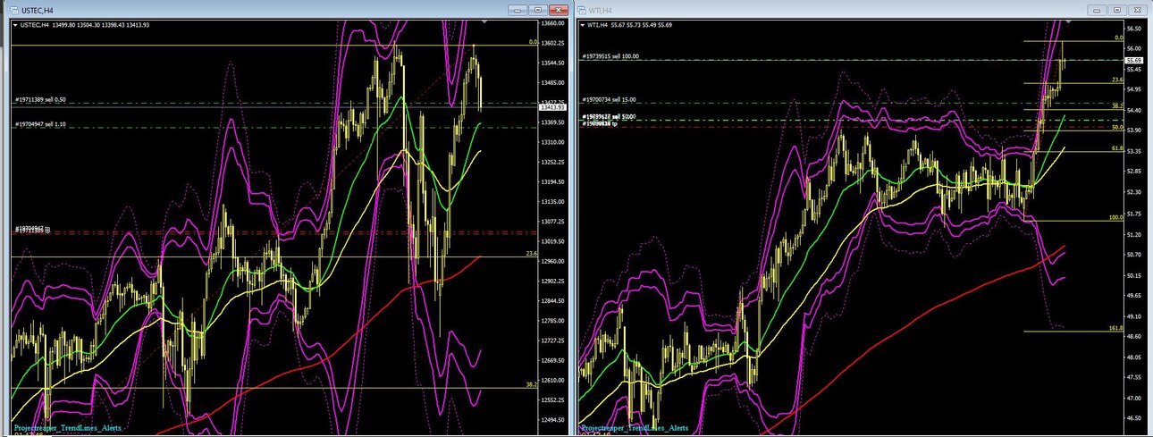Viewport: 1153px width, 437px height.
Task: Click the current price label 13413.93
Action: [x=551, y=106]
